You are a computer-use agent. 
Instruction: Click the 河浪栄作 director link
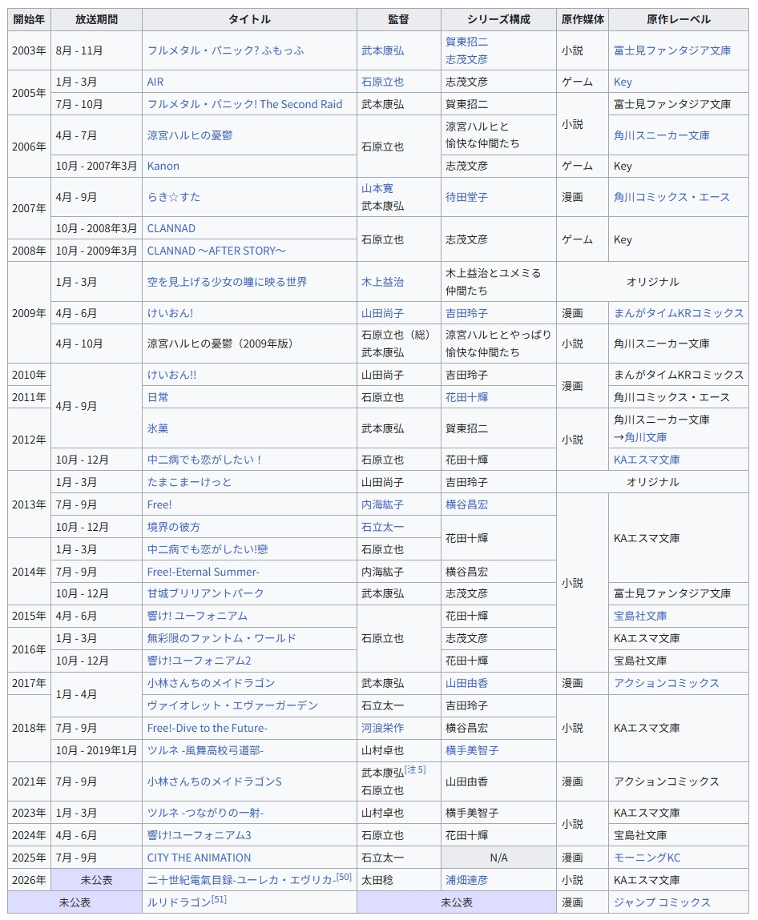382,728
